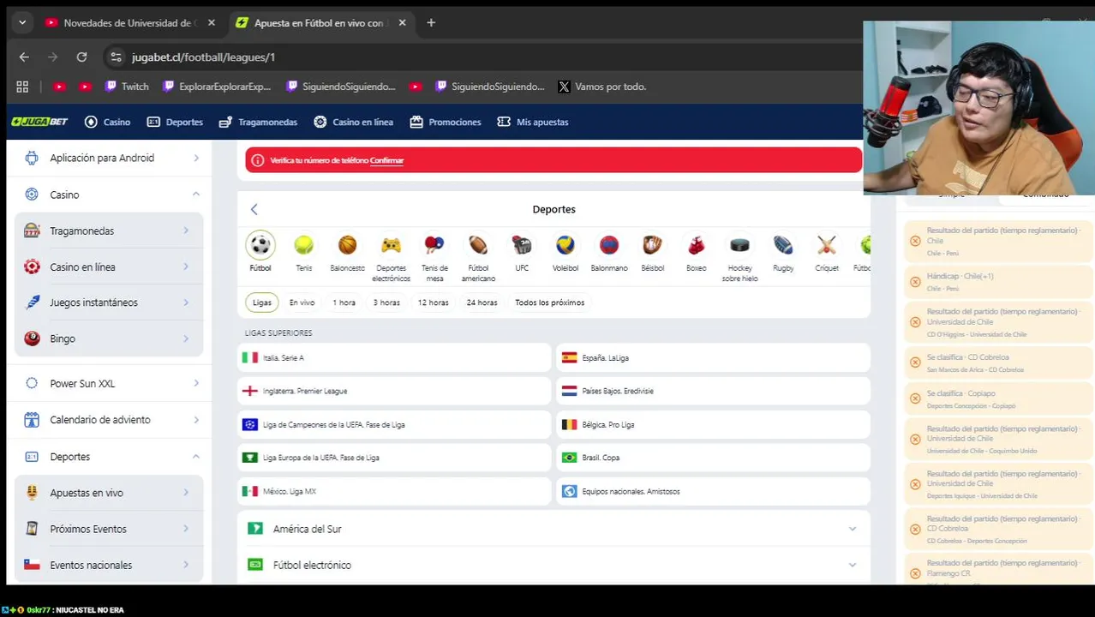Open Aplicación para Android sidebar item

[109, 158]
